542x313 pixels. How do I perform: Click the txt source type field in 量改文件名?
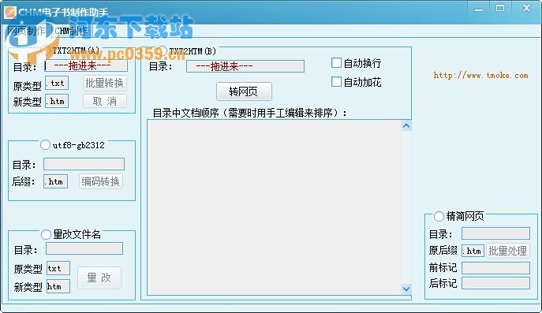(58, 268)
